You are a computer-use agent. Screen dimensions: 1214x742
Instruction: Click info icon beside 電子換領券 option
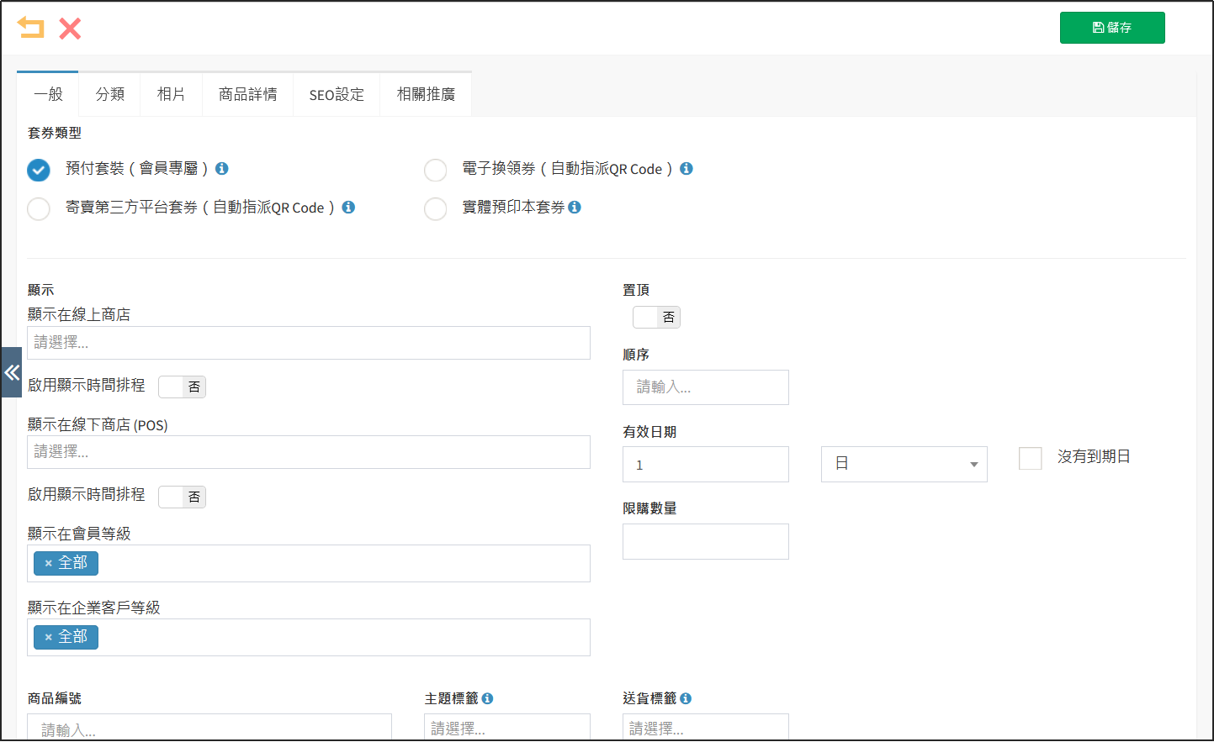(687, 168)
